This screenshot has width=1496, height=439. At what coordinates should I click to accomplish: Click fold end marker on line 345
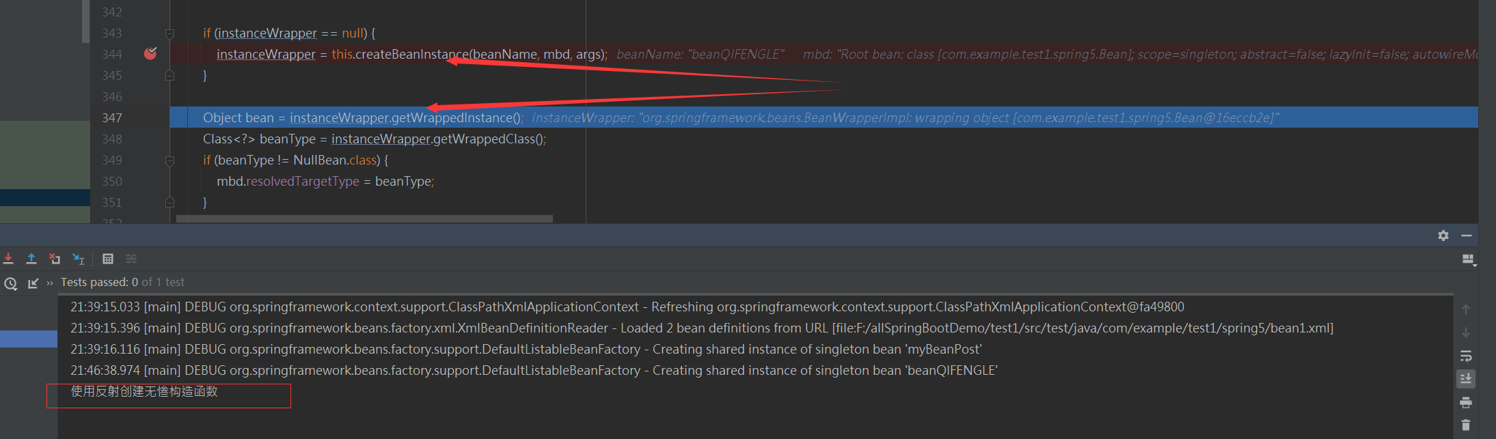tap(169, 75)
